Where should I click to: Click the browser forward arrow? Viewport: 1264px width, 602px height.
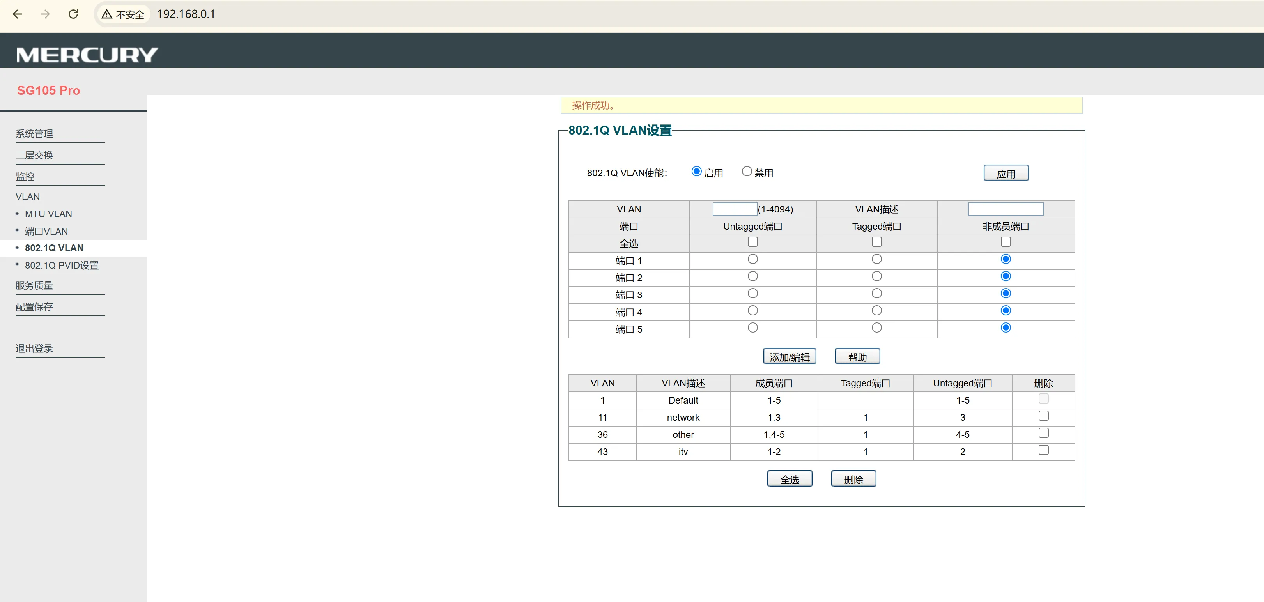point(45,14)
